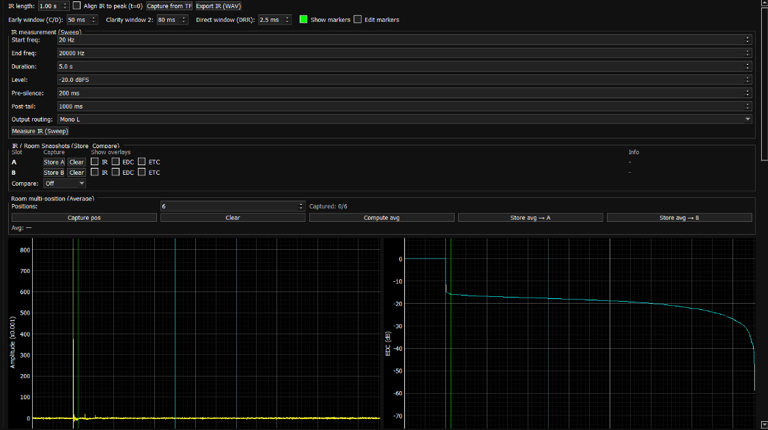Click the Start freq input field
The height and width of the screenshot is (430, 768).
(403, 40)
